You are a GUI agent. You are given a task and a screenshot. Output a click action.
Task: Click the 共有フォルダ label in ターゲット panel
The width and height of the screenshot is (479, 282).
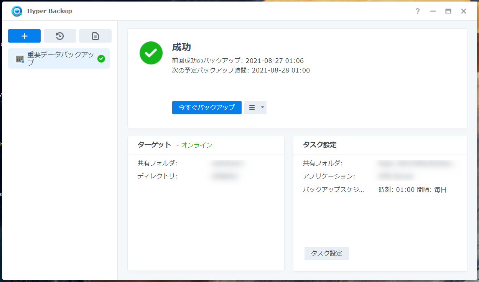157,163
